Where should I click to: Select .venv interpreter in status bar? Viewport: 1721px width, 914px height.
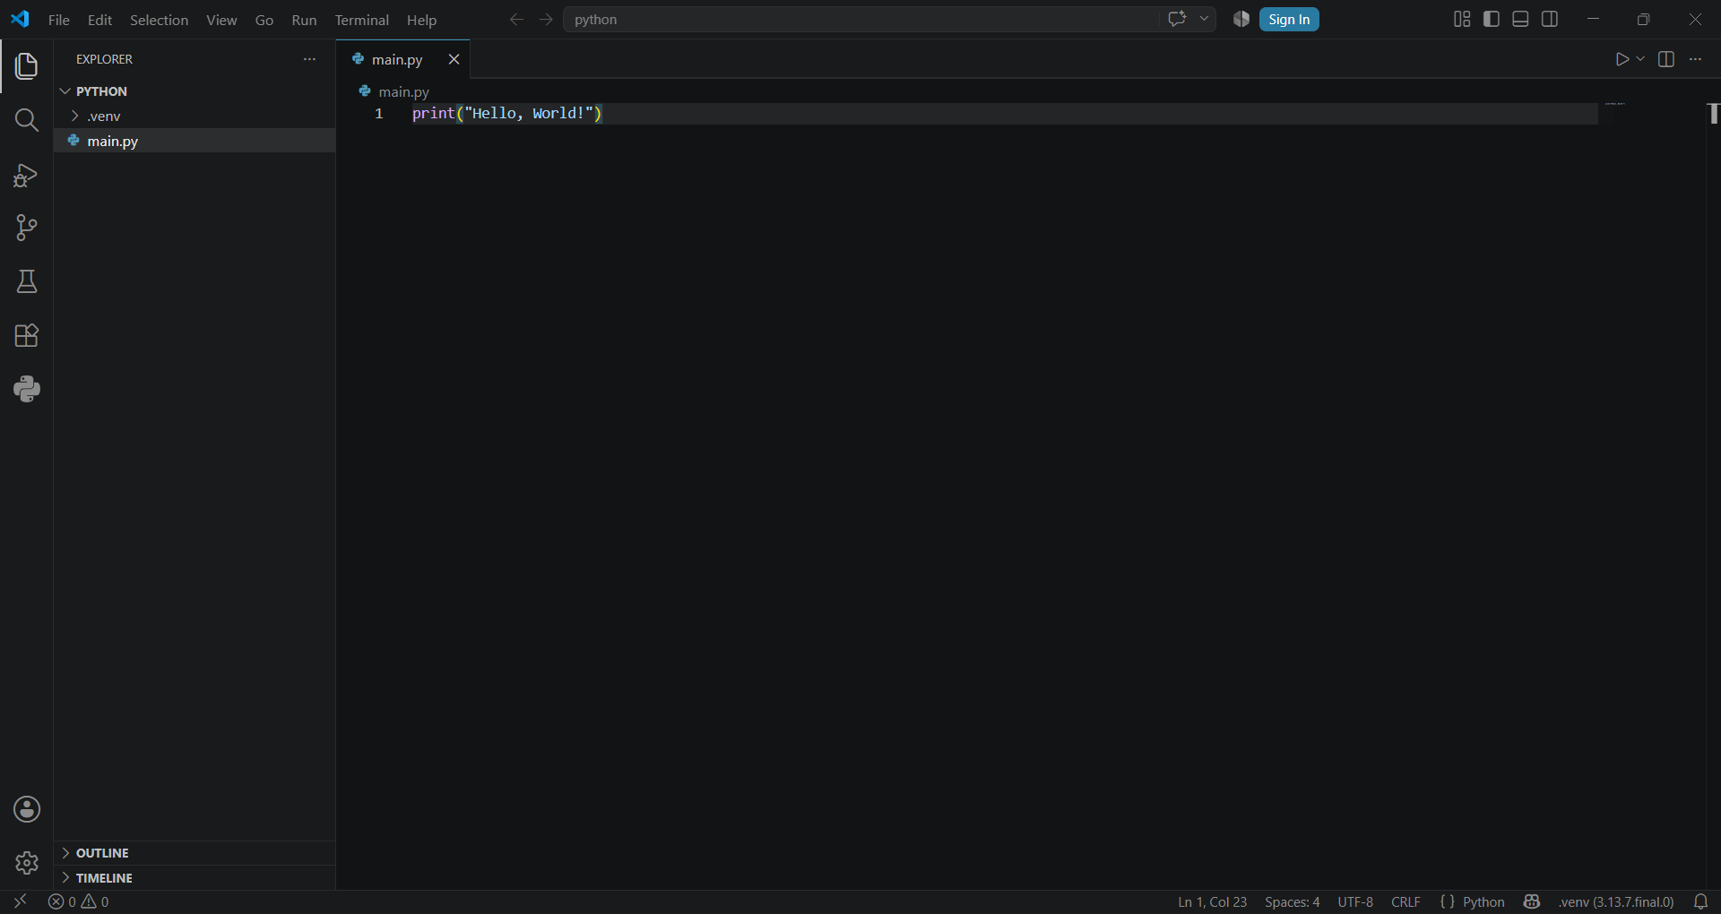point(1615,901)
